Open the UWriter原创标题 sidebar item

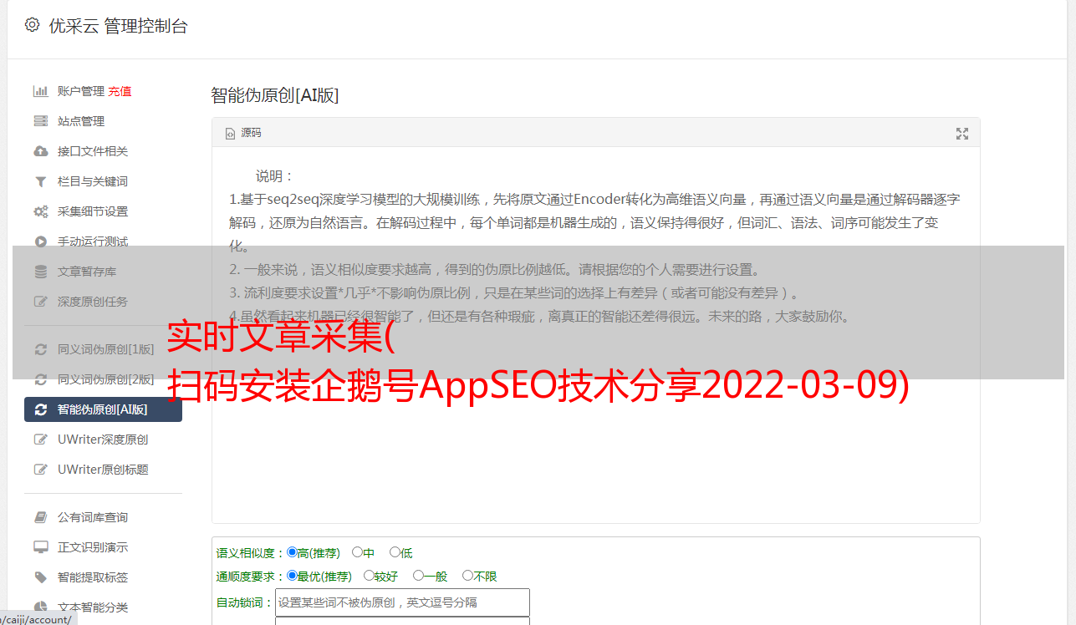pos(103,470)
